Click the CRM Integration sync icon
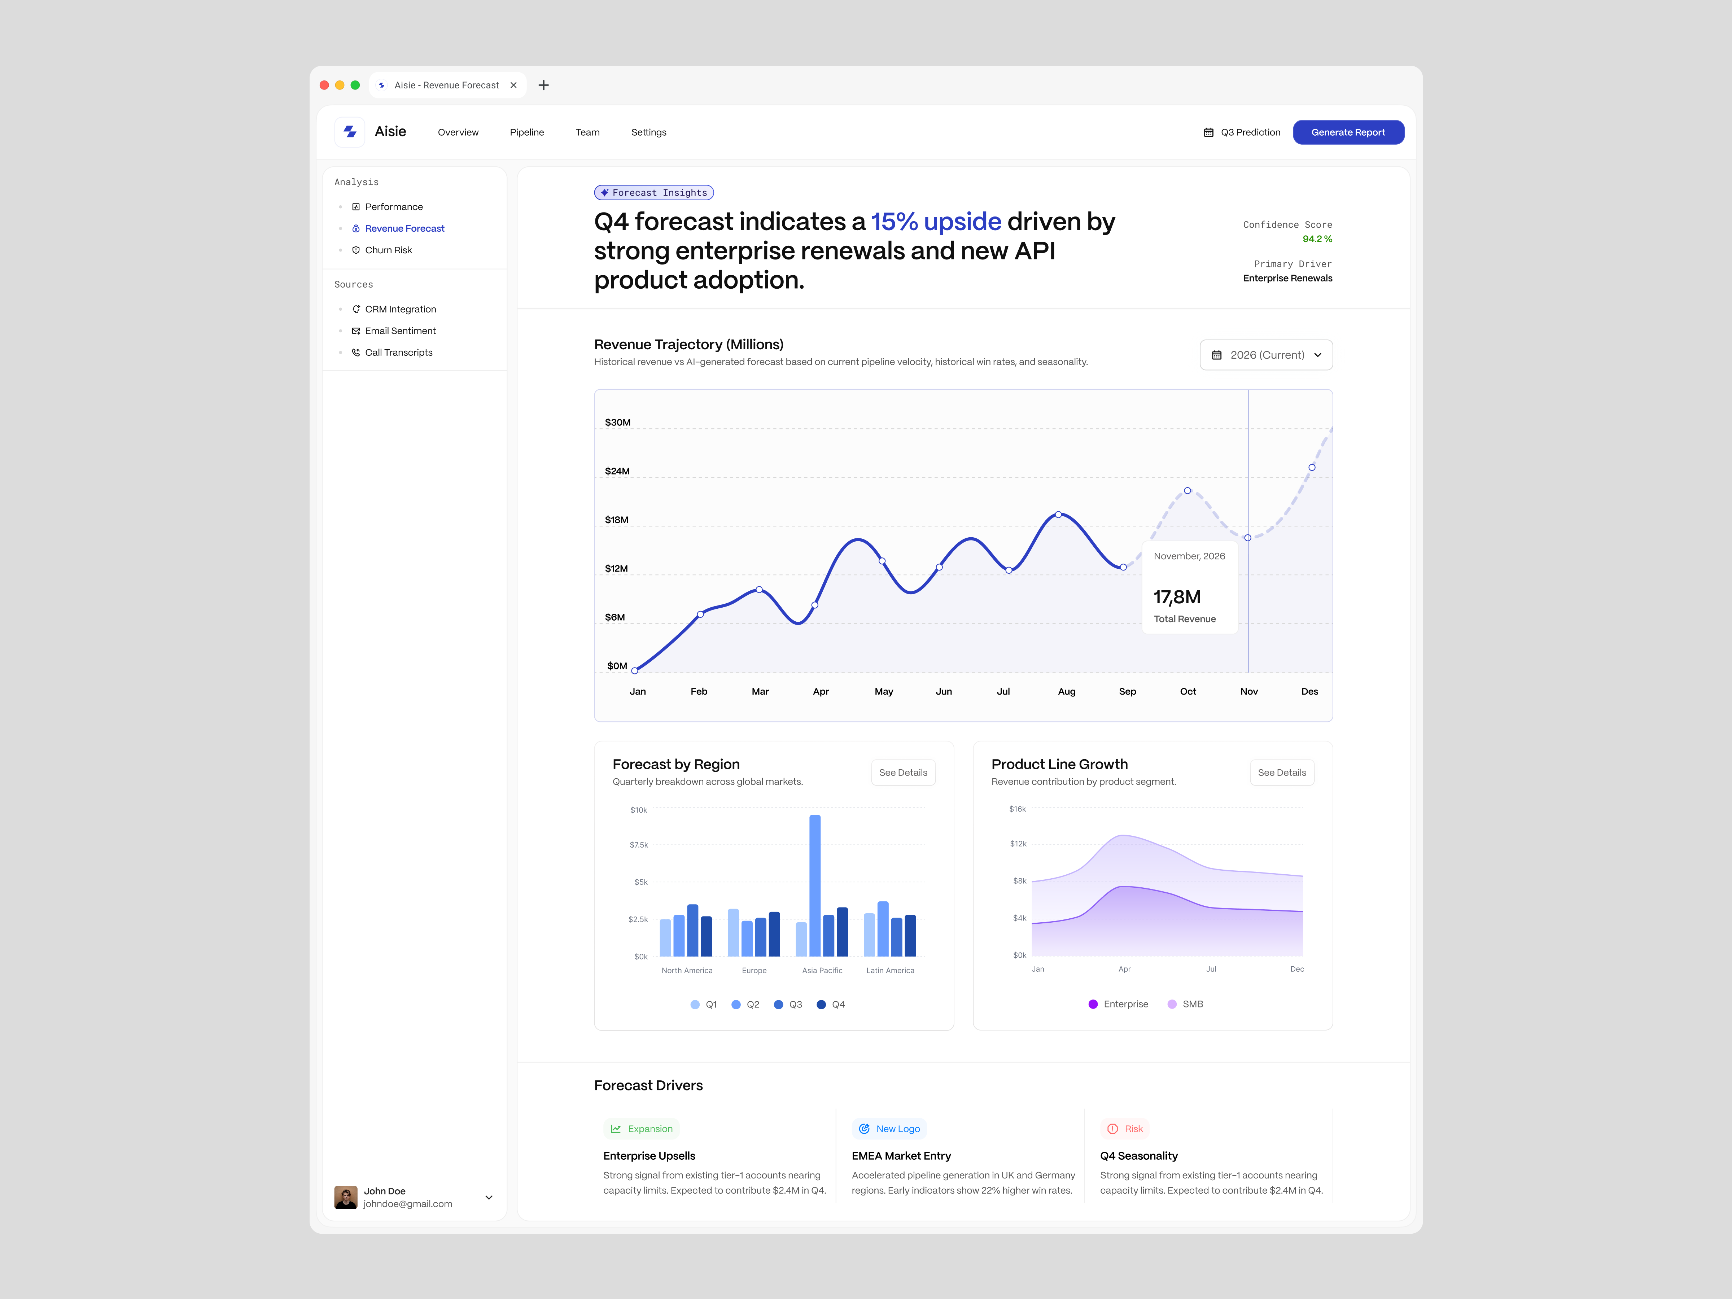 coord(356,309)
